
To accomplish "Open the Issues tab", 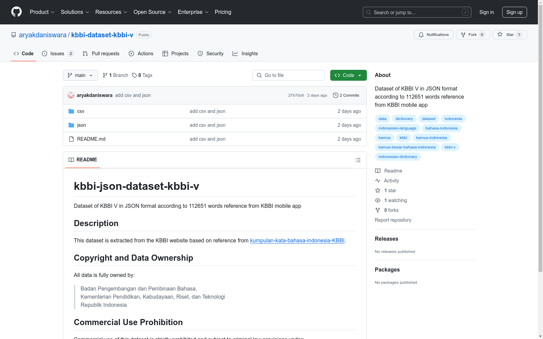I will click(x=58, y=54).
